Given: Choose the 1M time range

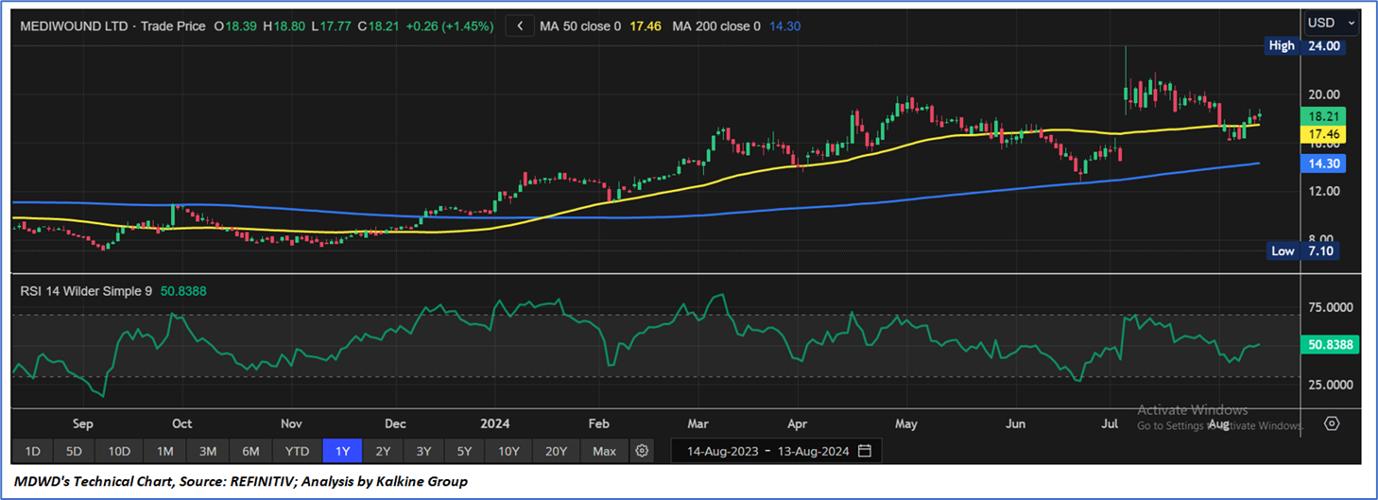Looking at the screenshot, I should tap(164, 451).
